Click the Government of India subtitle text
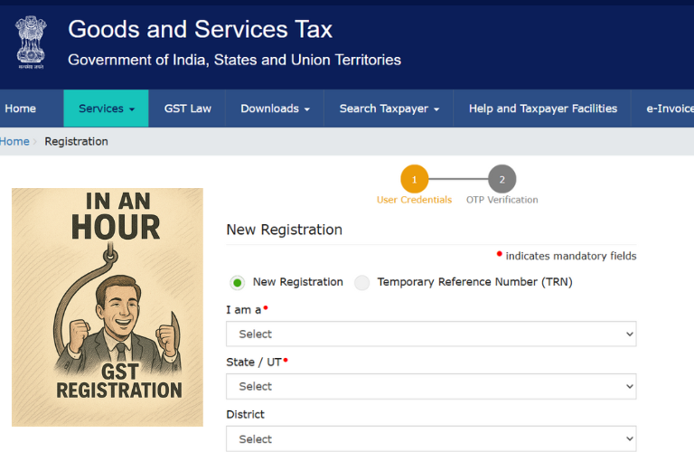The width and height of the screenshot is (694, 452). pos(235,60)
